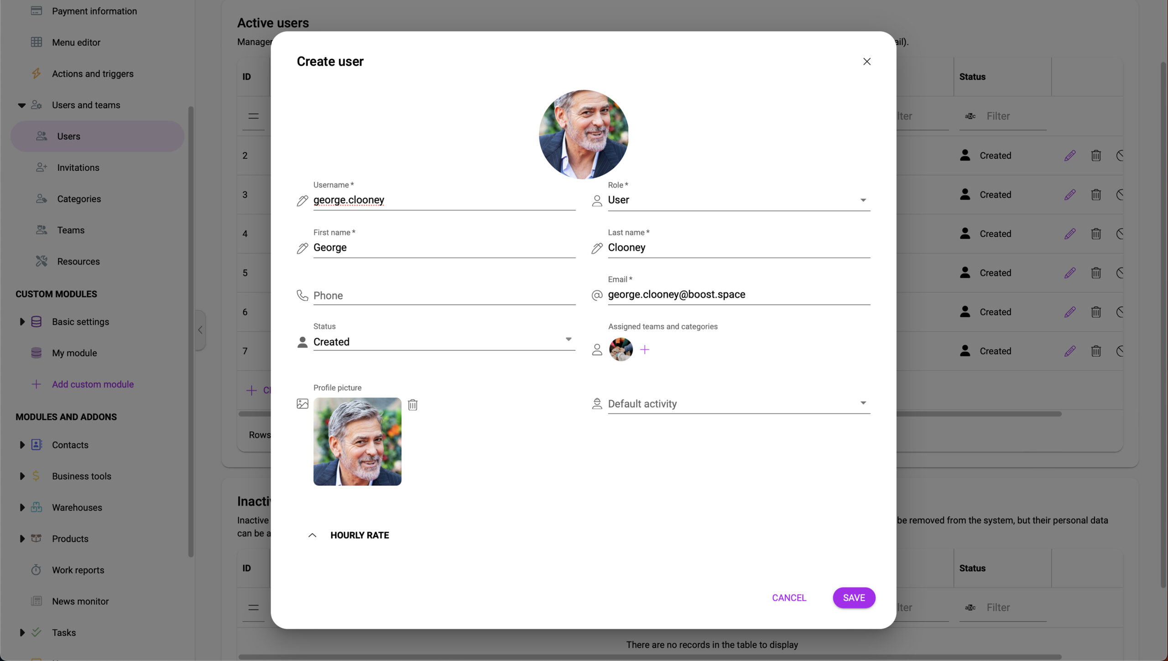
Task: Click the edit (pencil) icon for email
Action: click(x=596, y=295)
